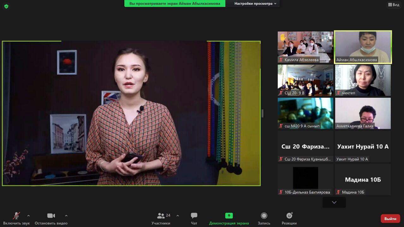This screenshot has height=227, width=404.
Task: Select мектеп participant video thumbnail
Action: [x=363, y=80]
